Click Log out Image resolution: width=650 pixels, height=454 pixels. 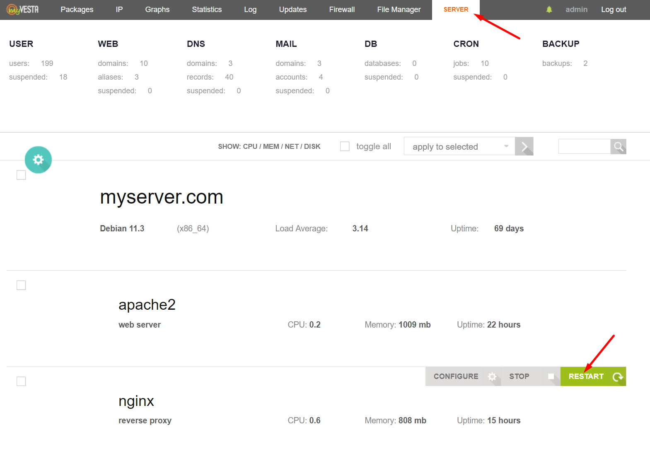pyautogui.click(x=614, y=10)
